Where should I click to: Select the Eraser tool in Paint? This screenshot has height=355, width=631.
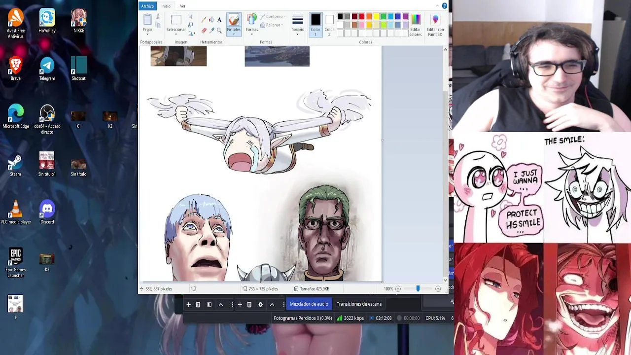(x=204, y=31)
